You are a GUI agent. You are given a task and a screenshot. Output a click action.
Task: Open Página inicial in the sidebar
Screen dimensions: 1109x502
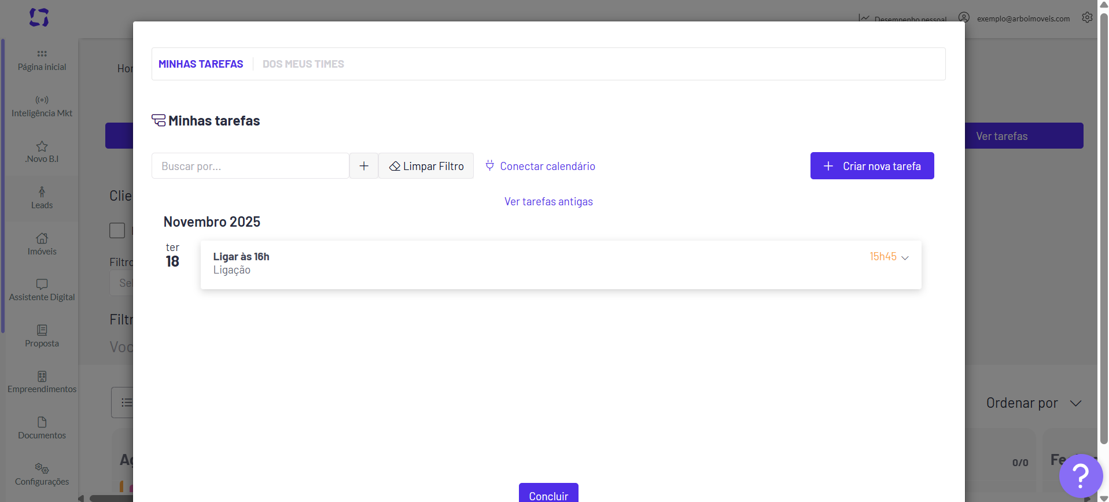(42, 60)
